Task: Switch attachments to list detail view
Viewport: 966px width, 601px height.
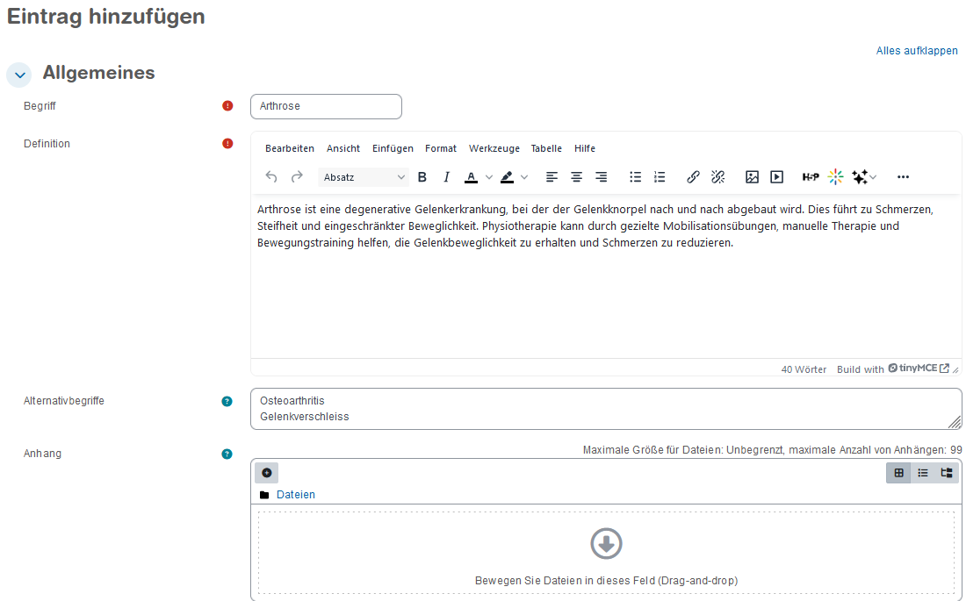Action: click(923, 473)
